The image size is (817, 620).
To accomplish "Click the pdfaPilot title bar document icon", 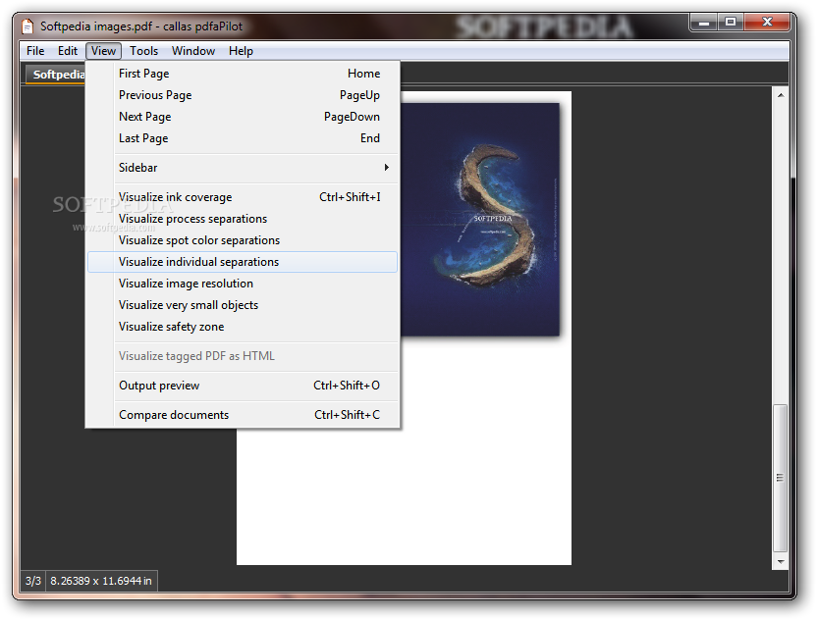I will (x=28, y=26).
